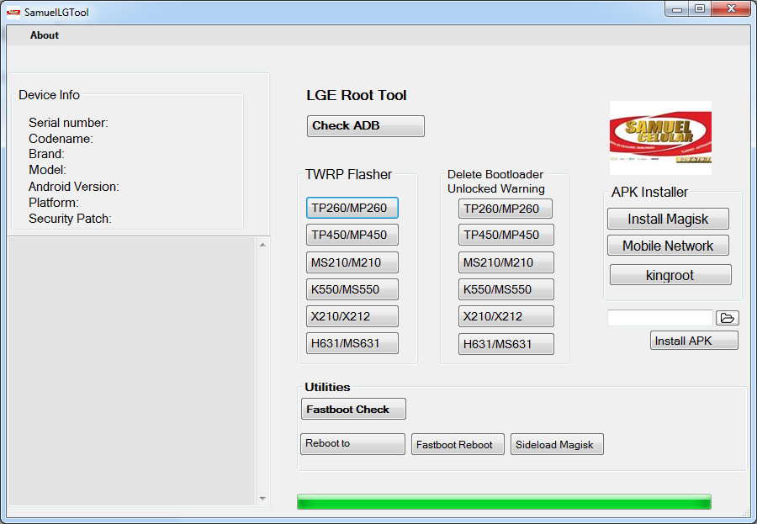Click the Check ADB button
The width and height of the screenshot is (757, 524).
[x=366, y=126]
